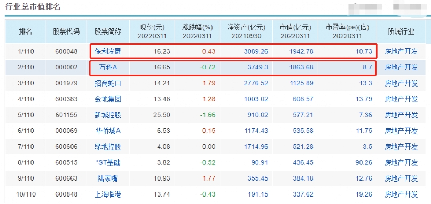The width and height of the screenshot is (431, 204).
Task: Open the 华侨城A stock link
Action: pyautogui.click(x=108, y=131)
